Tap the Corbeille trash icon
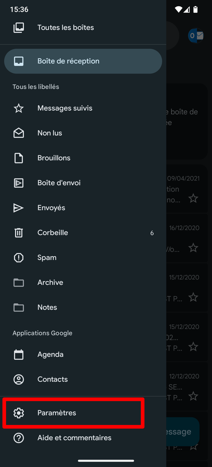The width and height of the screenshot is (212, 467). (19, 233)
